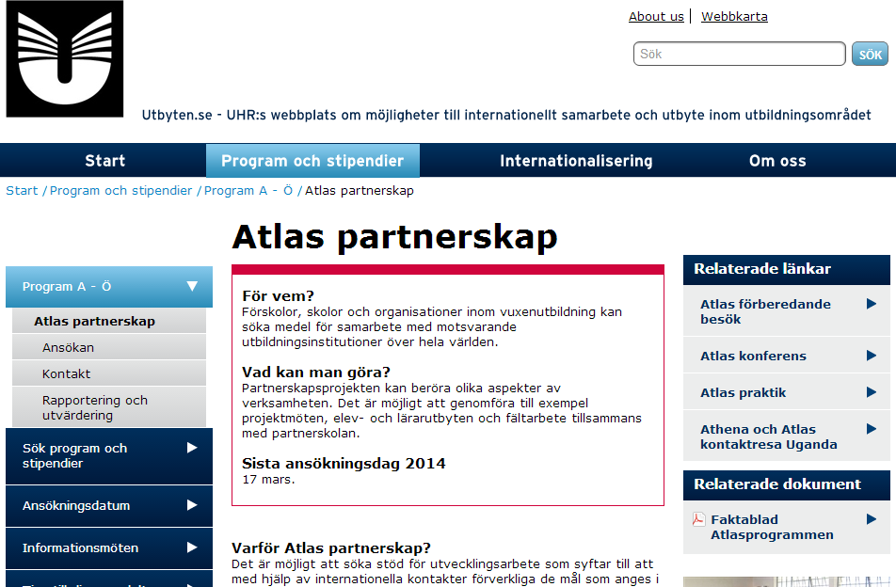
Task: Click the About us link
Action: point(656,17)
